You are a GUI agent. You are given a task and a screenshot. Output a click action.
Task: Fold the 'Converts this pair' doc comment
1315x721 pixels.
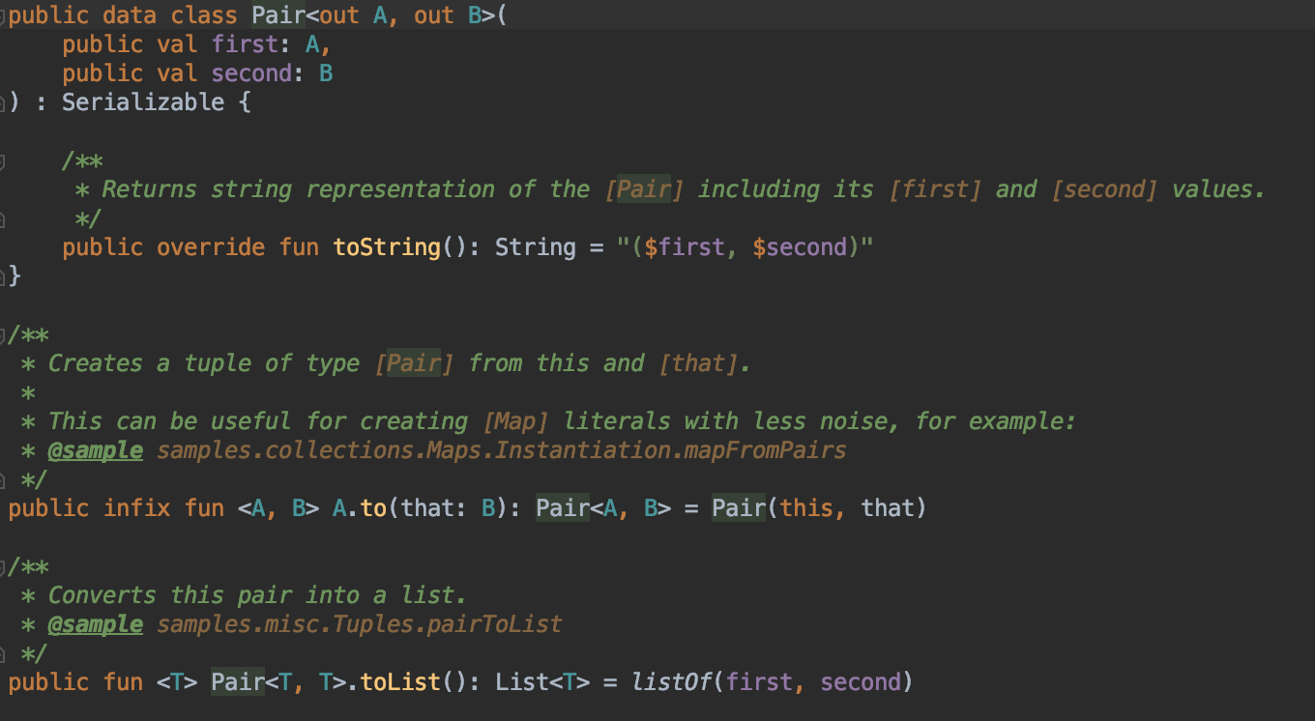point(4,567)
